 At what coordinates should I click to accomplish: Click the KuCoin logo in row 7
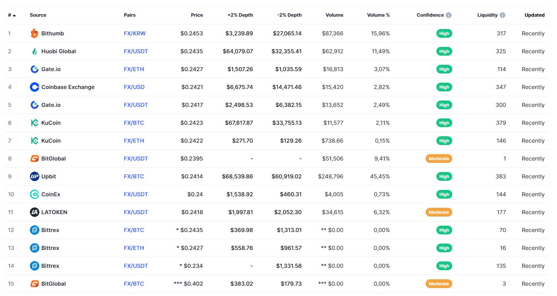click(35, 141)
